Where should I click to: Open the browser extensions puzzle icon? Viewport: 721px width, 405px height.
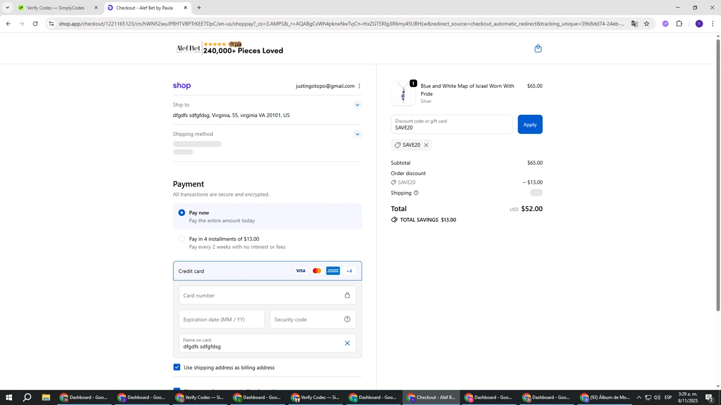679,24
